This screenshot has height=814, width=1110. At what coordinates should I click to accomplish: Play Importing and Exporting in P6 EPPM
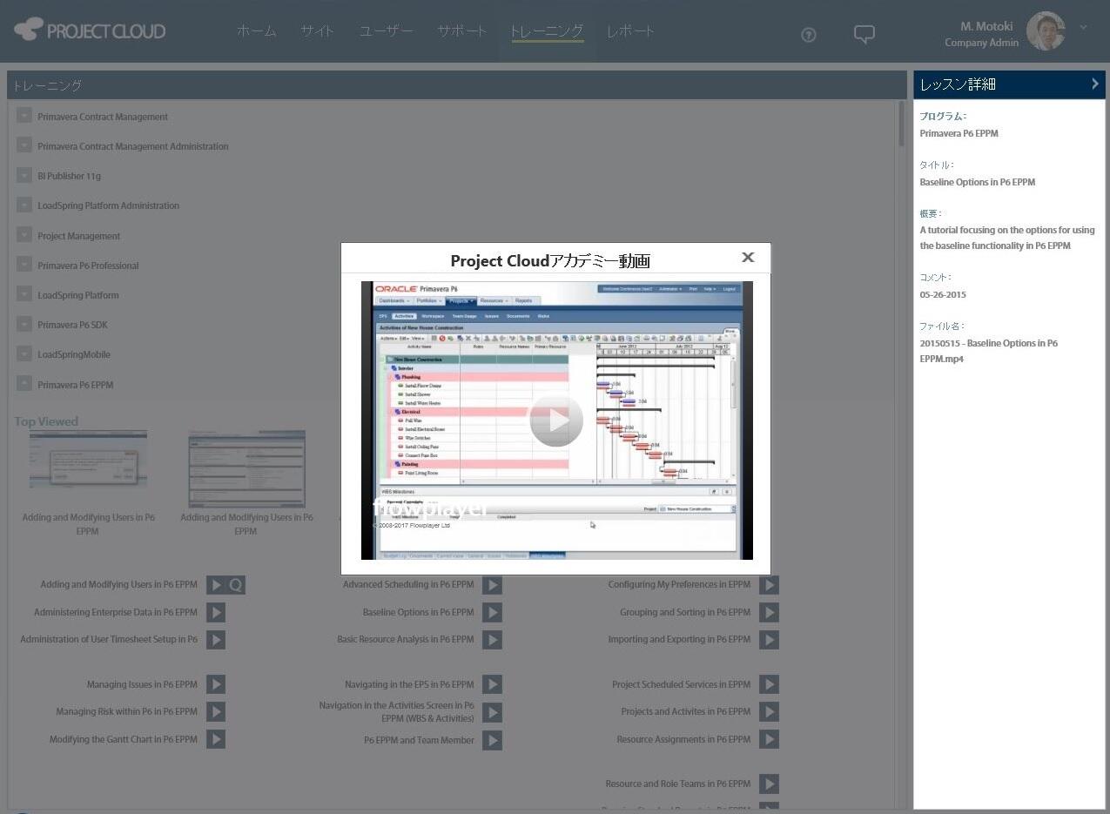click(x=769, y=640)
